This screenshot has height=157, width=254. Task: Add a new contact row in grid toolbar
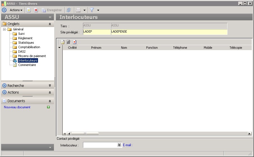(x=63, y=42)
